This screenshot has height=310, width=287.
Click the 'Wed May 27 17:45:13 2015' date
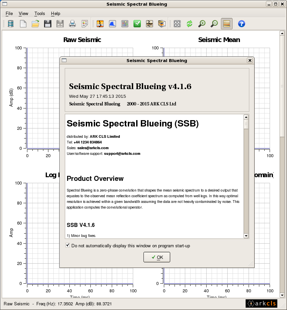click(x=97, y=96)
